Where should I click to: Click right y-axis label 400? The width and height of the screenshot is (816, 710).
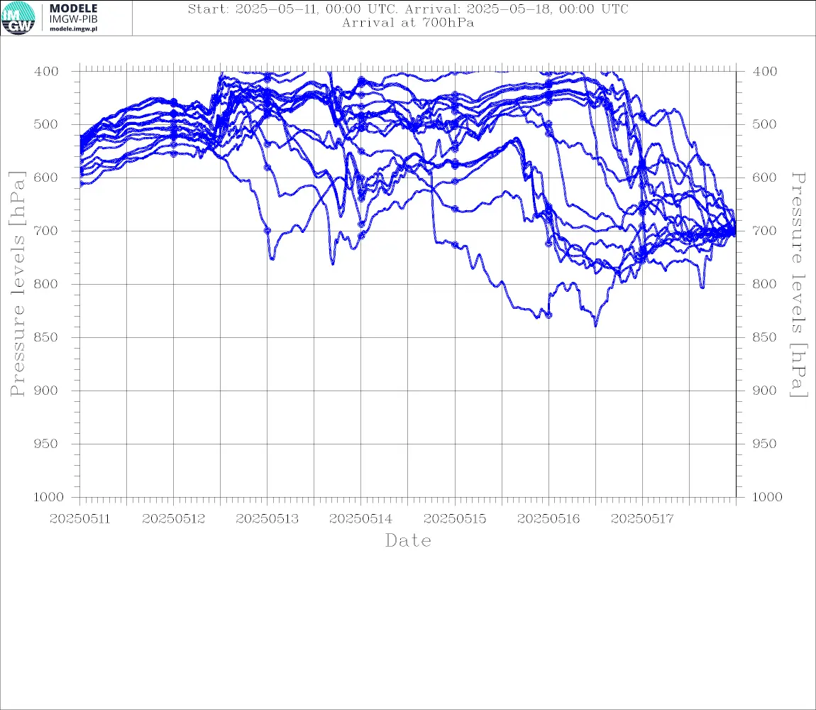(x=764, y=72)
